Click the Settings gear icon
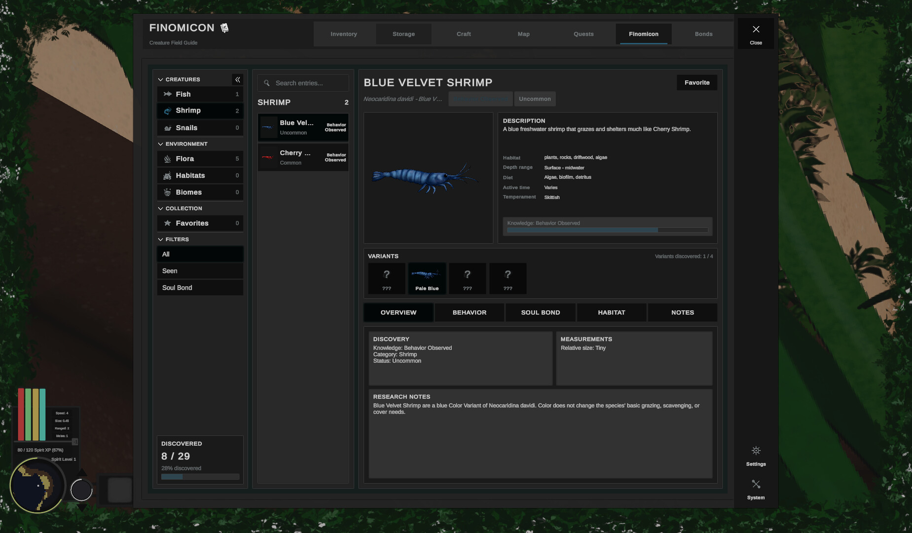Viewport: 912px width, 533px height. tap(756, 451)
